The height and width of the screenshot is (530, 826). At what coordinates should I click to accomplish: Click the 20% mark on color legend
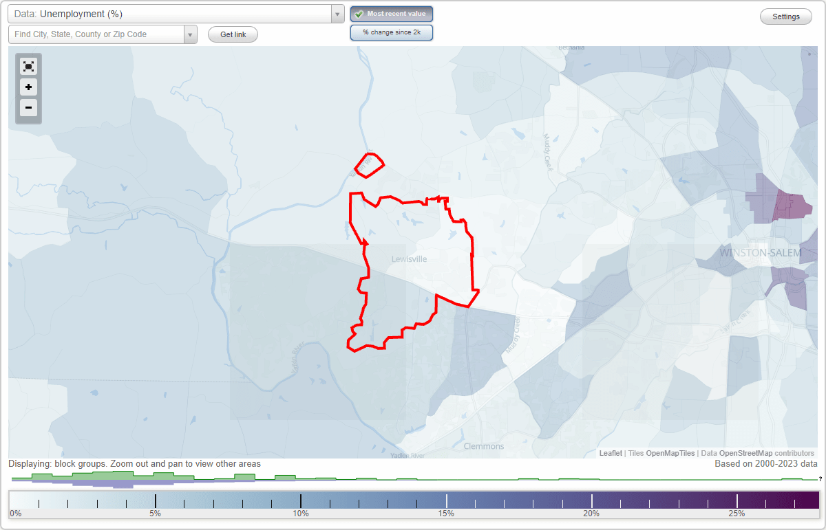(x=591, y=514)
